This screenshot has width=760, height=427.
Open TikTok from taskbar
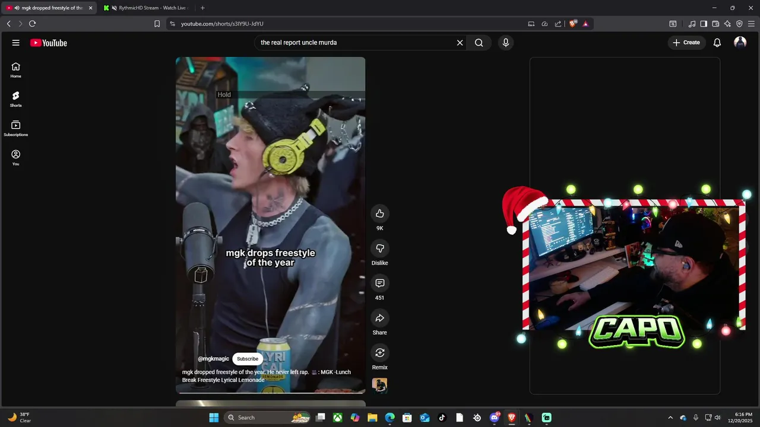[442, 418]
